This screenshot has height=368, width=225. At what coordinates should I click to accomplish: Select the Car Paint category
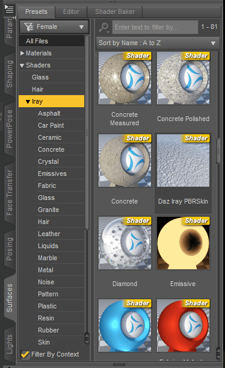click(51, 125)
